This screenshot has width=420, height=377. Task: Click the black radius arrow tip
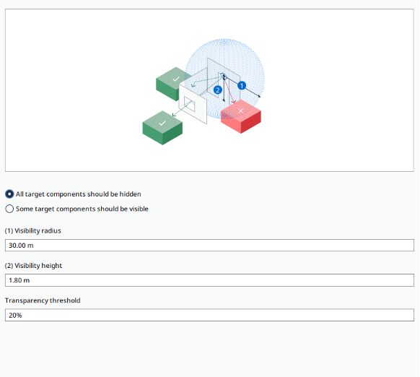(x=259, y=96)
